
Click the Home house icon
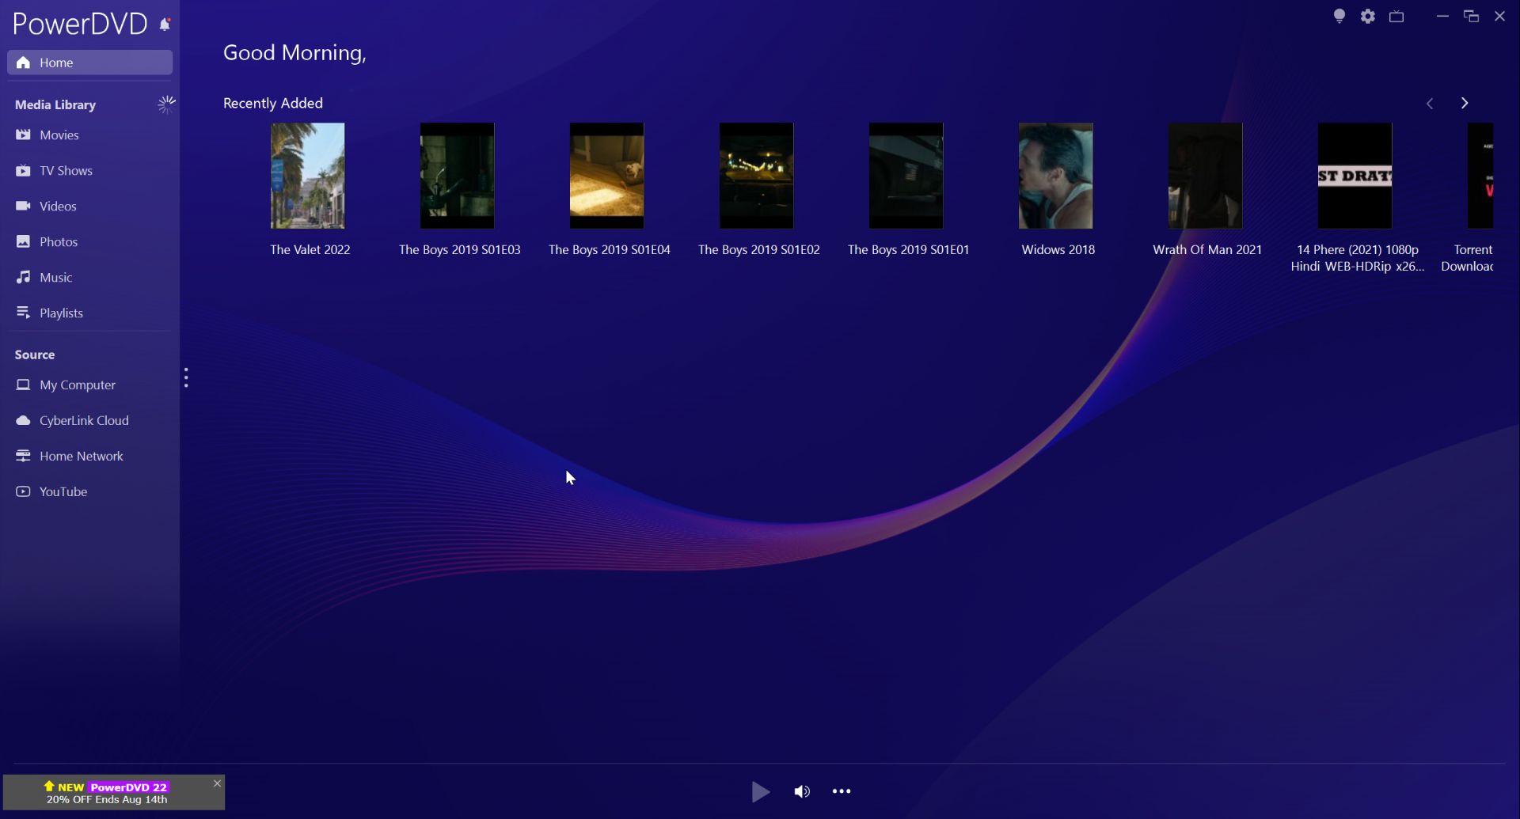click(x=23, y=63)
